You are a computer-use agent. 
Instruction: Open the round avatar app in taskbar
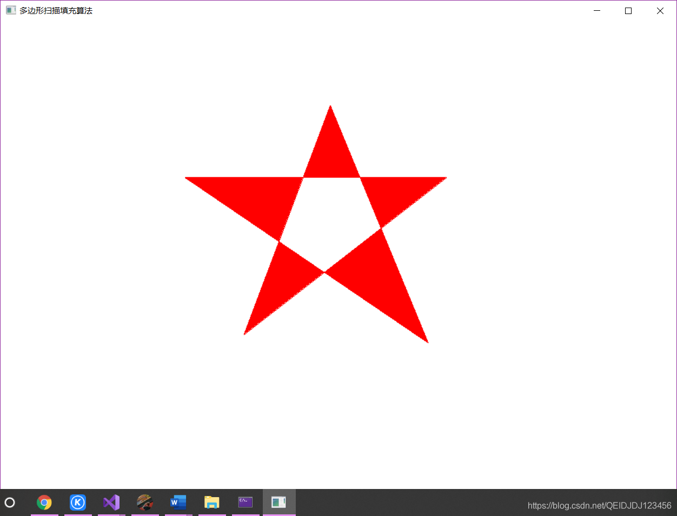(x=145, y=502)
